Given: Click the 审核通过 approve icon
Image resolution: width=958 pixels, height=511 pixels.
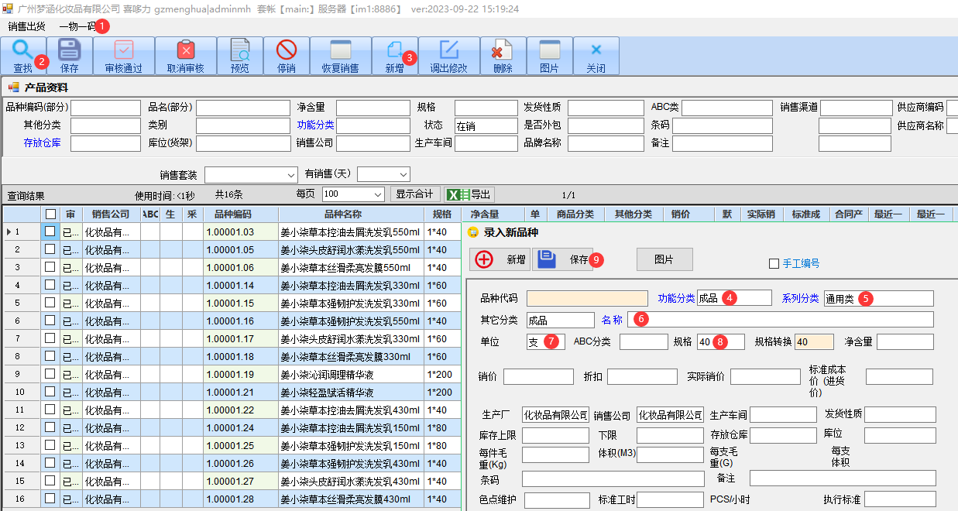Looking at the screenshot, I should (124, 51).
